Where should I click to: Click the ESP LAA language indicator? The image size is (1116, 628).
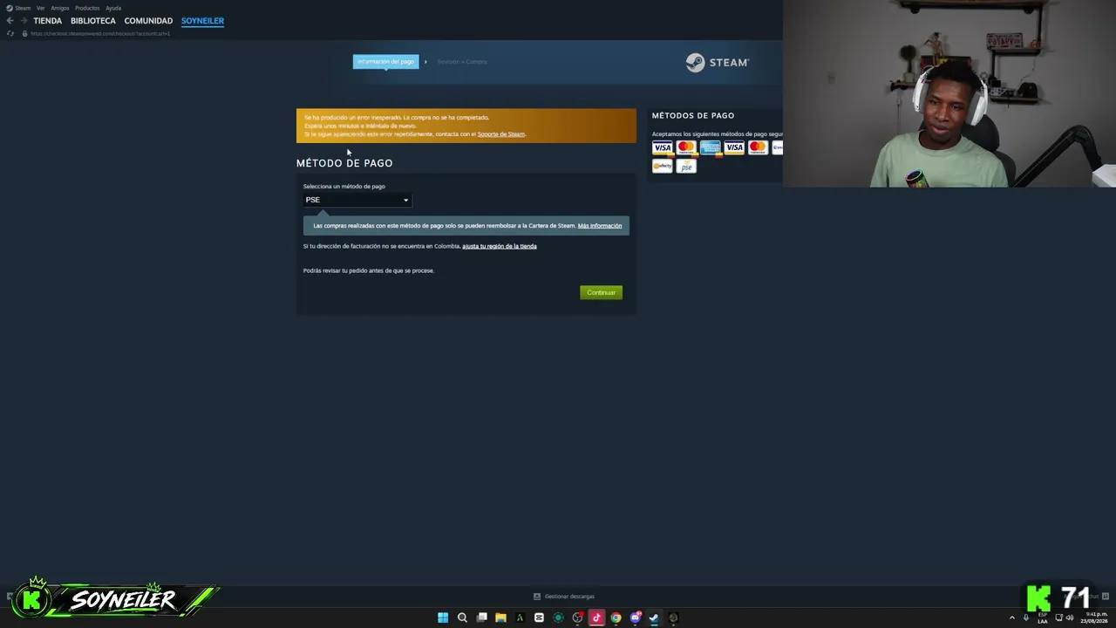pos(1043,618)
